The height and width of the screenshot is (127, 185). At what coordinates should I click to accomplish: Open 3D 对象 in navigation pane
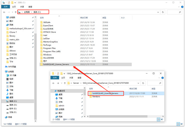coord(11,75)
